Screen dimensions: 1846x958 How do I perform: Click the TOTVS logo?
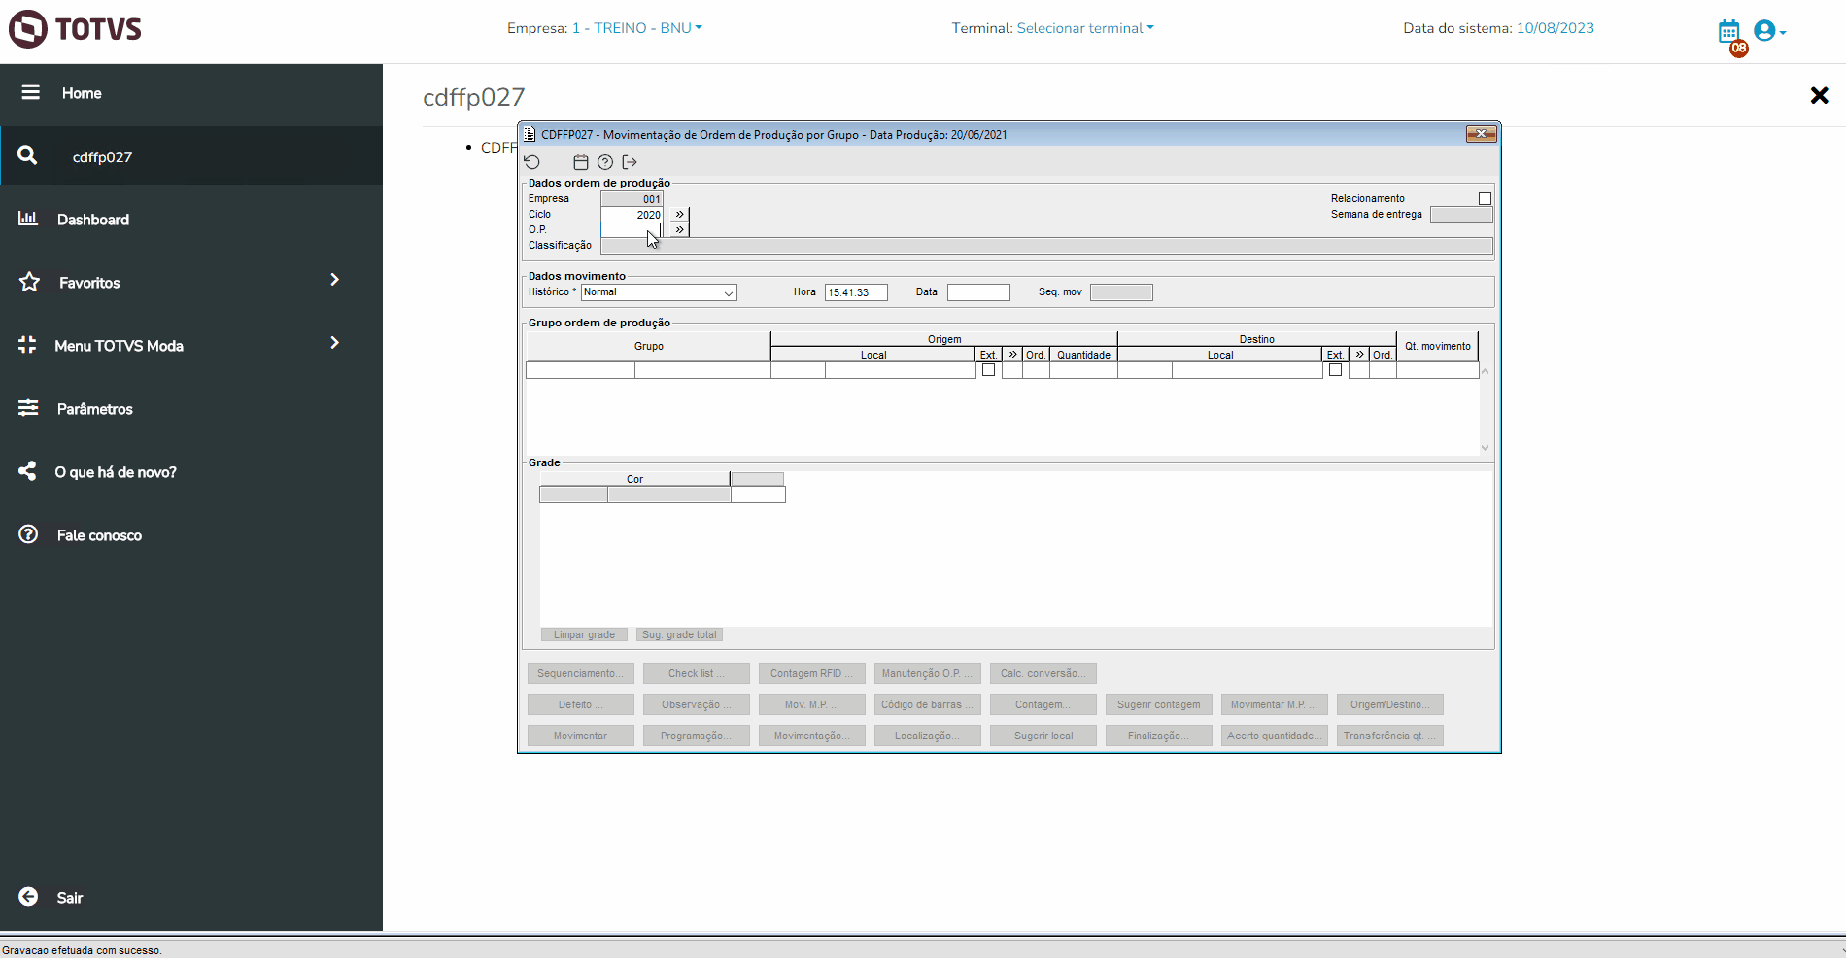click(76, 29)
